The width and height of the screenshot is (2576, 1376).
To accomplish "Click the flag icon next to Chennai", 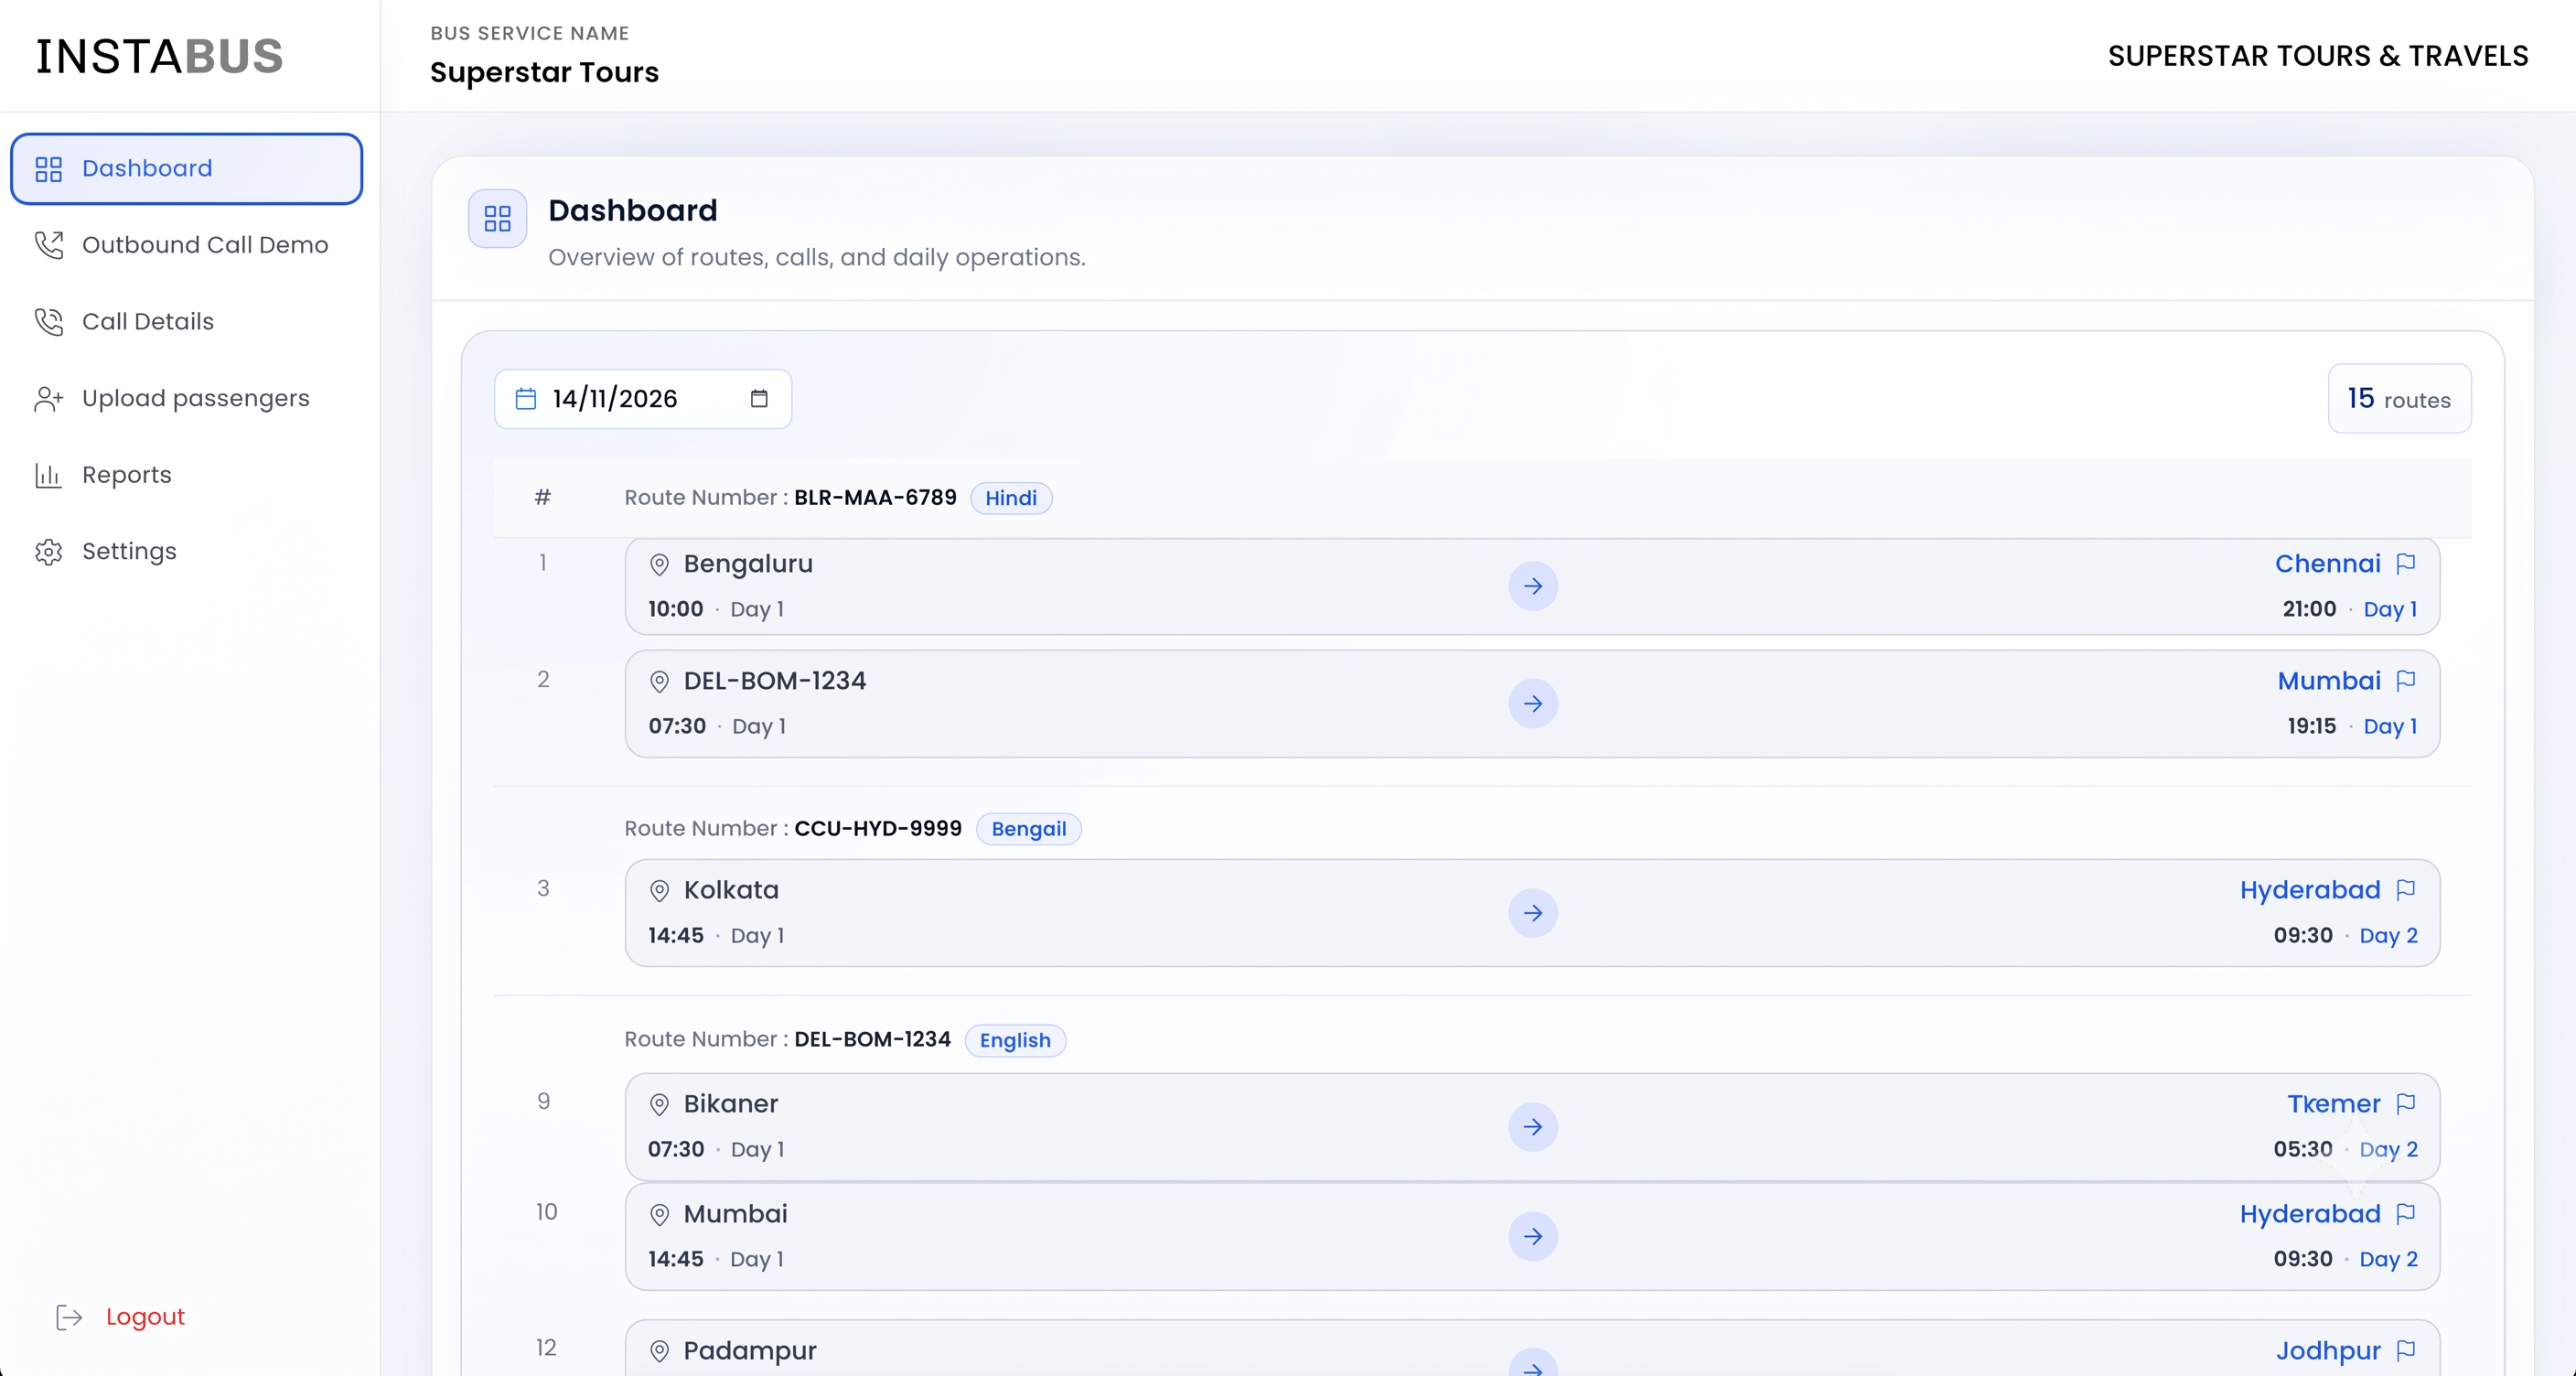I will [x=2406, y=563].
